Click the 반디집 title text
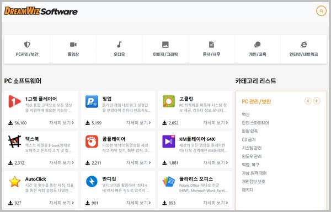Viewport: 331px width, 212px height. click(109, 179)
